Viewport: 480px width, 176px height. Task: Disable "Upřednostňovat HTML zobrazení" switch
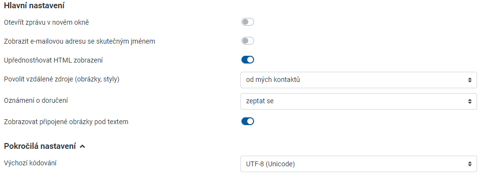pyautogui.click(x=248, y=60)
